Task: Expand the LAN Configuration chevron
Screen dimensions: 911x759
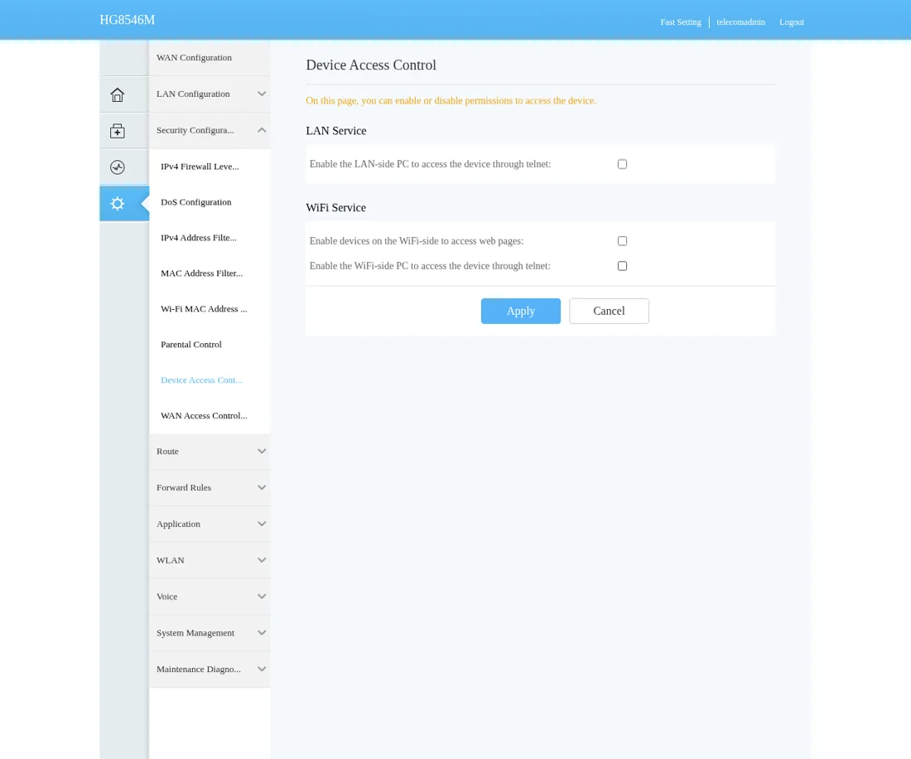Action: pyautogui.click(x=262, y=94)
